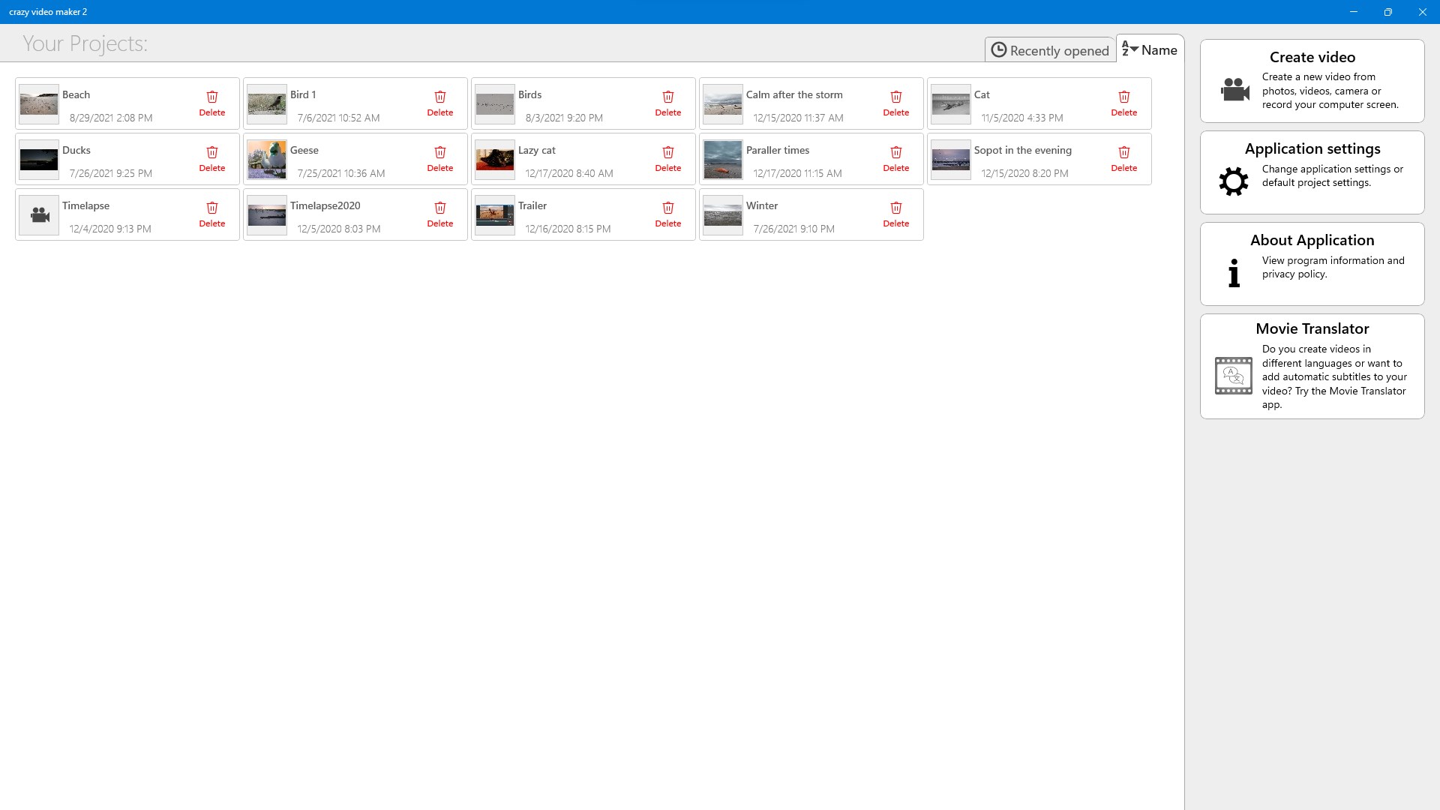
Task: Open Application settings
Action: point(1312,172)
